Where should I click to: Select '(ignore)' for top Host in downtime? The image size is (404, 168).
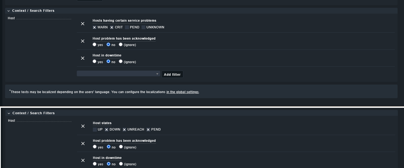click(121, 62)
